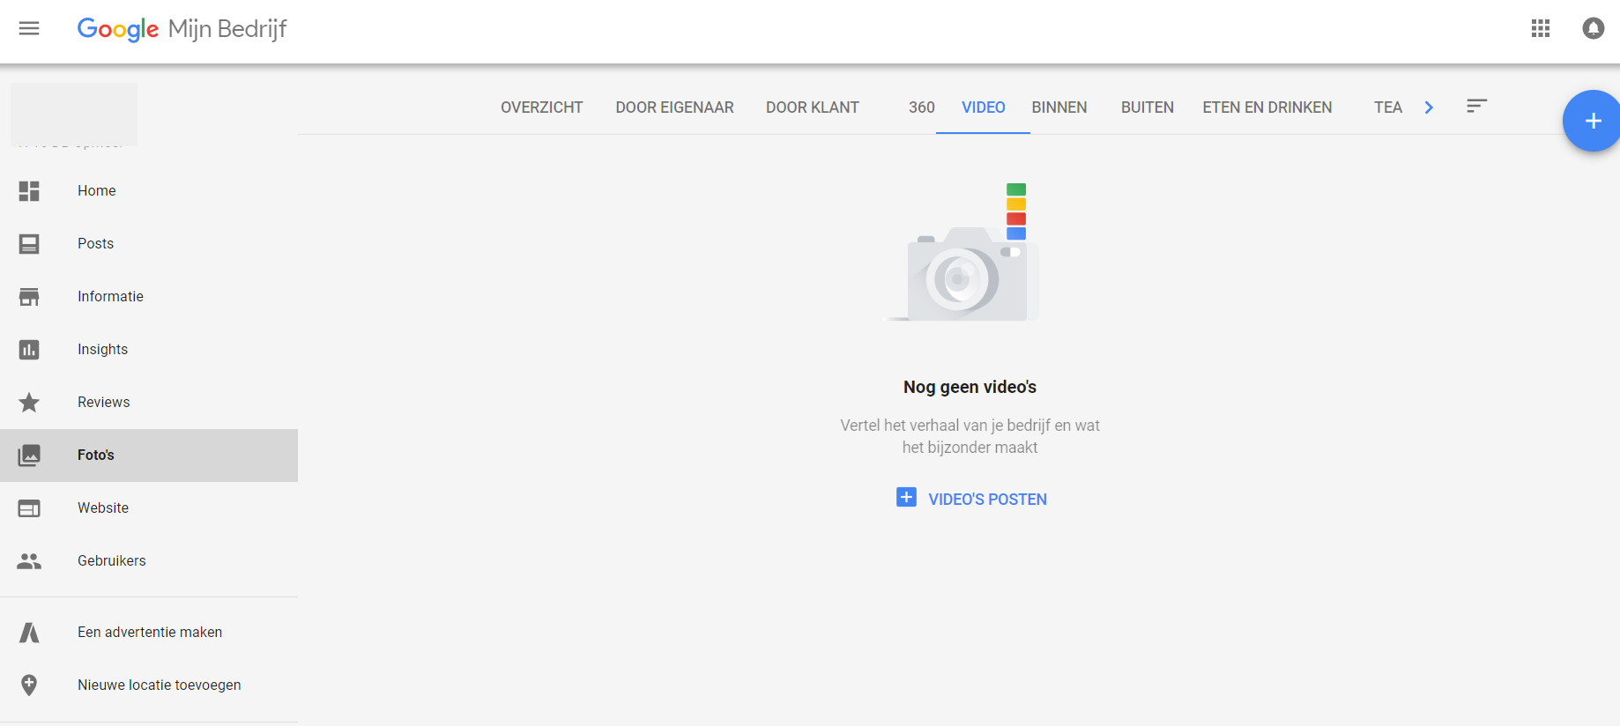Click the add-location pin icon

tap(29, 685)
